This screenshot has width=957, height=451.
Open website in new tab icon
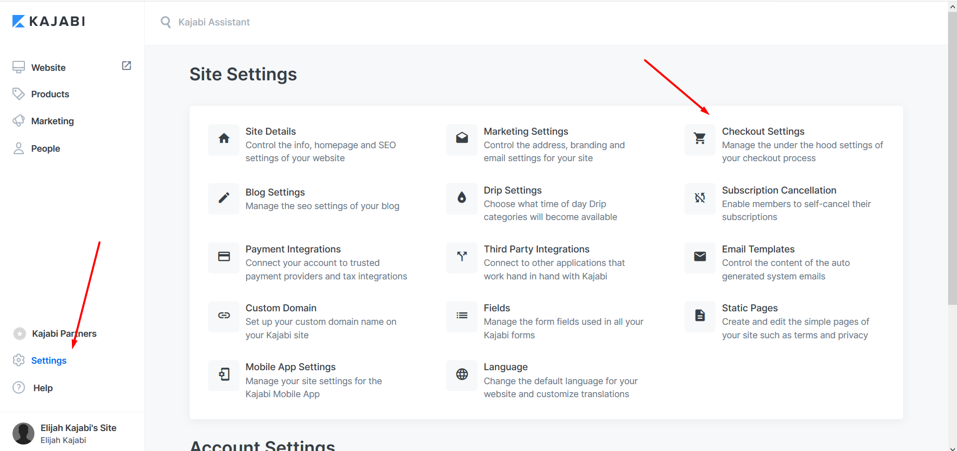[x=127, y=66]
